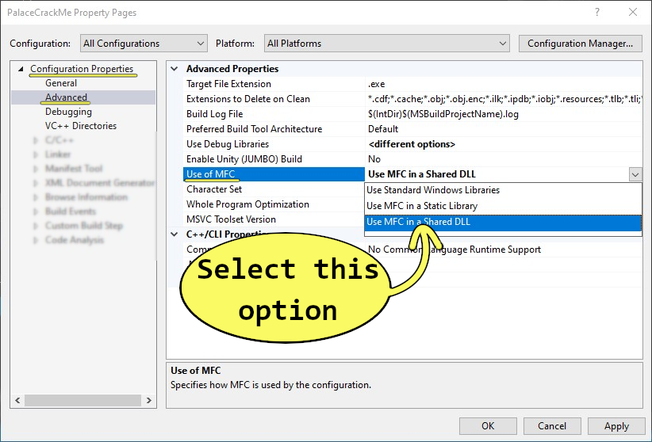Click the Default build architecture value
652x442 pixels.
click(x=383, y=129)
